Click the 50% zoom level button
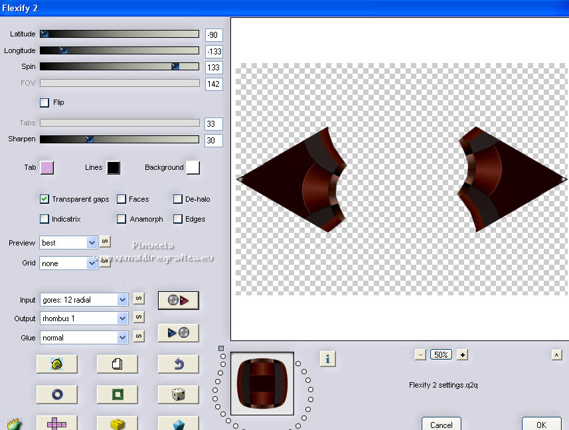Viewport: 569px width, 430px height. pos(441,354)
